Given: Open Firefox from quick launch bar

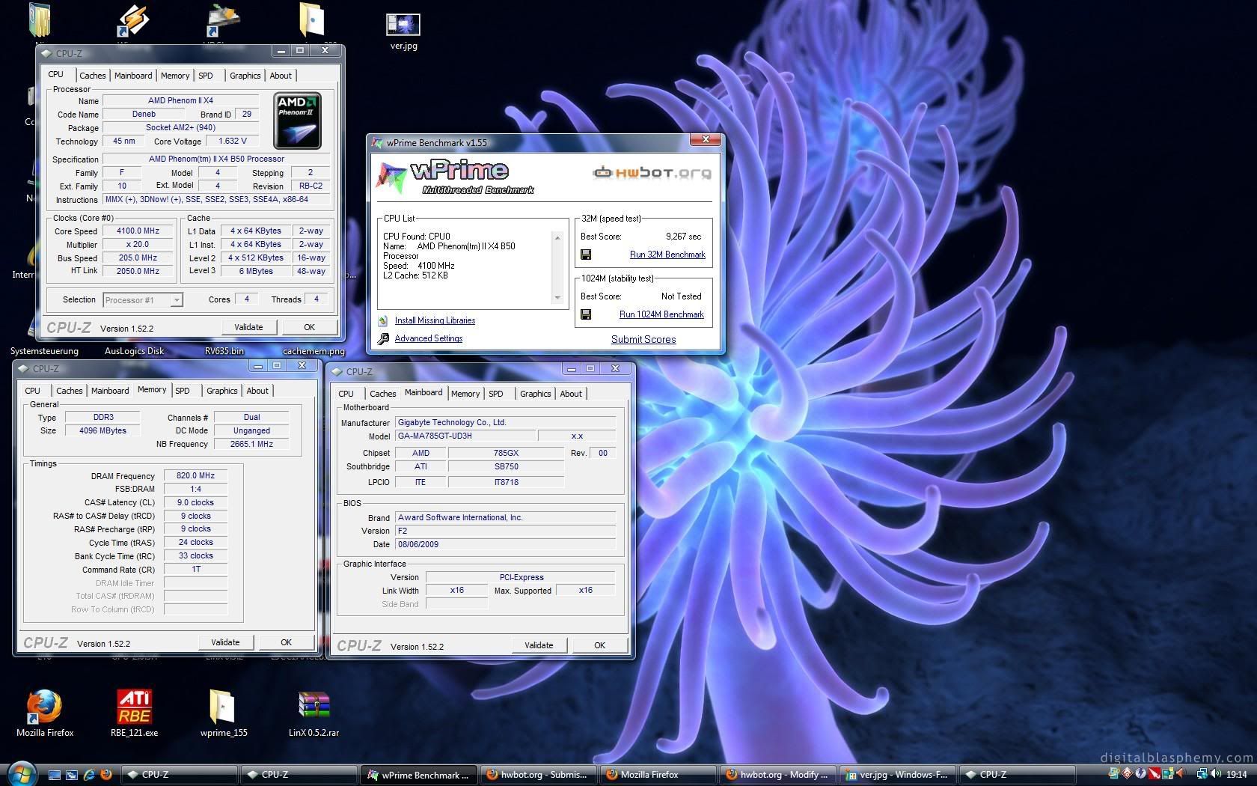Looking at the screenshot, I should (x=106, y=775).
